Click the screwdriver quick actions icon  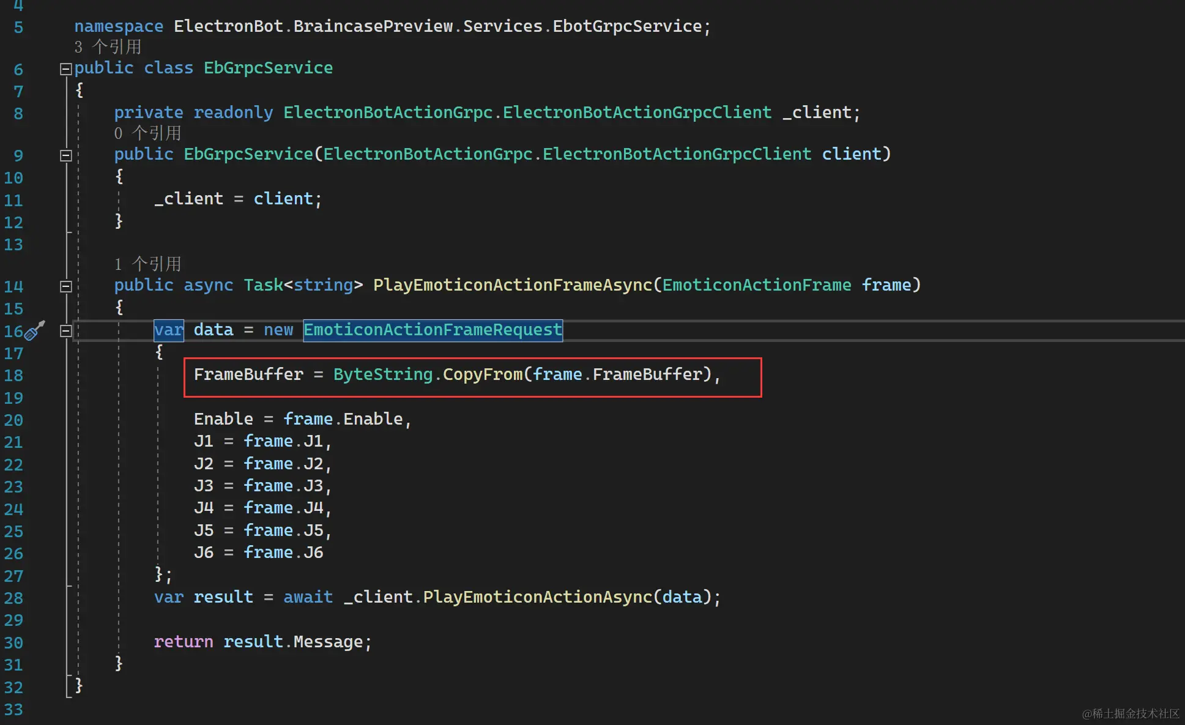click(35, 330)
